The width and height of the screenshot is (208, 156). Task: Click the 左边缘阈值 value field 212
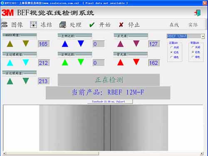[44, 63]
